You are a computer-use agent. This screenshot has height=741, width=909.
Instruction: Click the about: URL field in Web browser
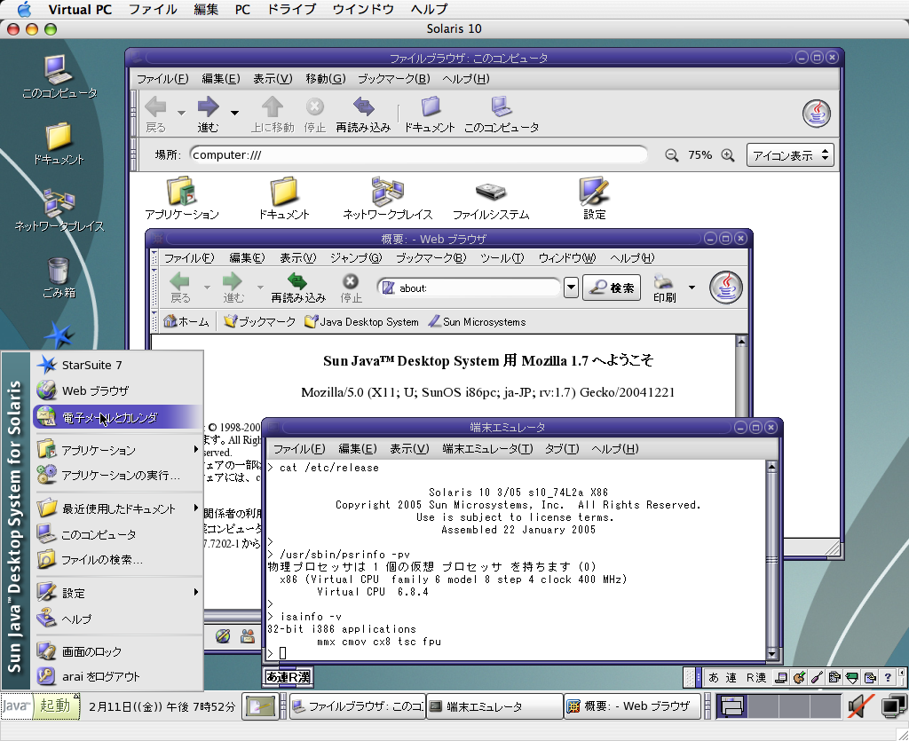click(469, 288)
